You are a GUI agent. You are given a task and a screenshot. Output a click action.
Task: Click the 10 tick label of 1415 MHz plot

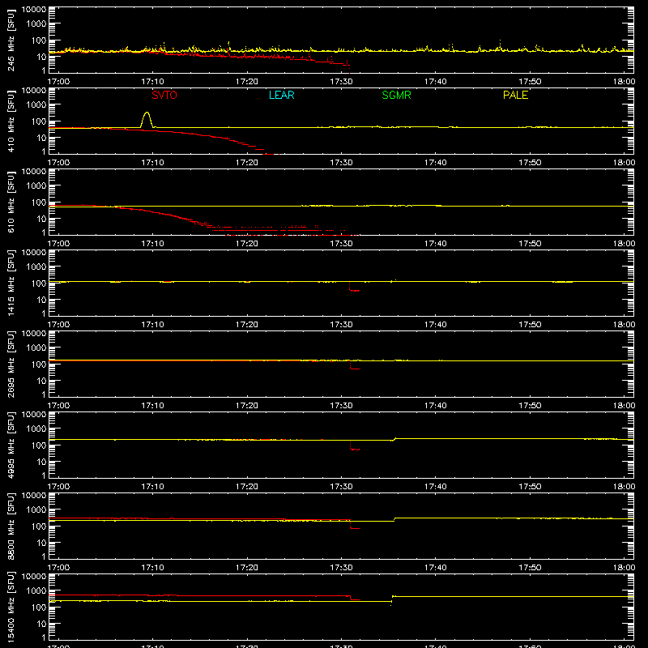coord(41,300)
